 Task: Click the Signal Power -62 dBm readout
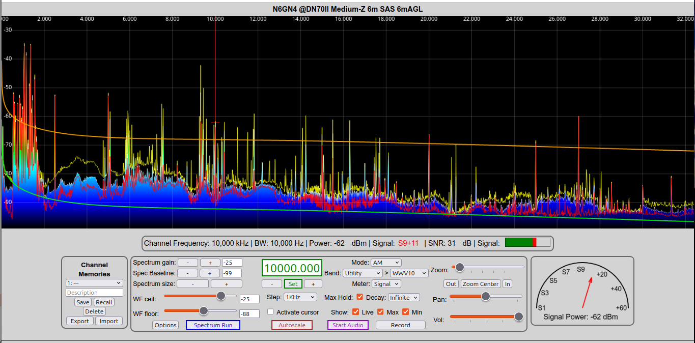(581, 317)
